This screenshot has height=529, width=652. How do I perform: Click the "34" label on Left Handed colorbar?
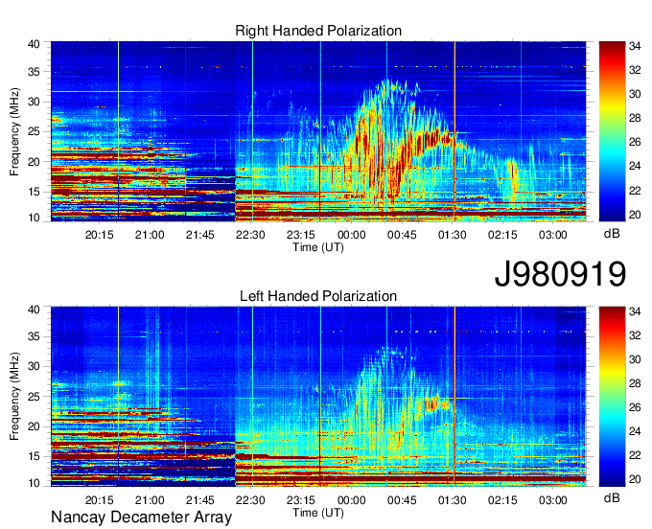(635, 311)
